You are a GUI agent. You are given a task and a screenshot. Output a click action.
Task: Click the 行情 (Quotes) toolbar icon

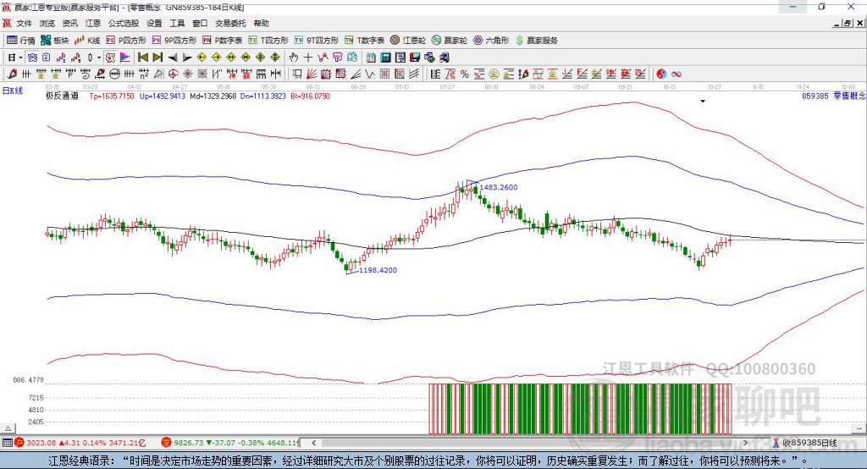point(21,40)
